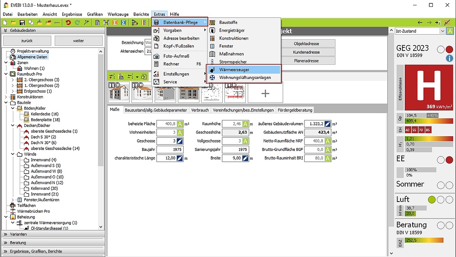Open the blue info icon under GEG 2023
456x257 pixels.
pyautogui.click(x=450, y=58)
